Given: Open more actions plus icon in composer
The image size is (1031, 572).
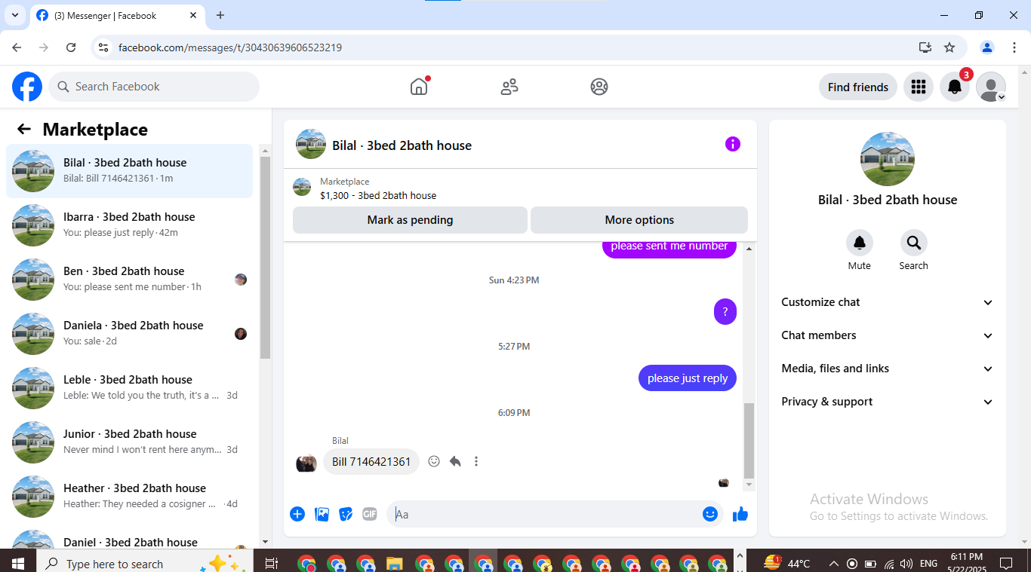Looking at the screenshot, I should click(x=297, y=514).
